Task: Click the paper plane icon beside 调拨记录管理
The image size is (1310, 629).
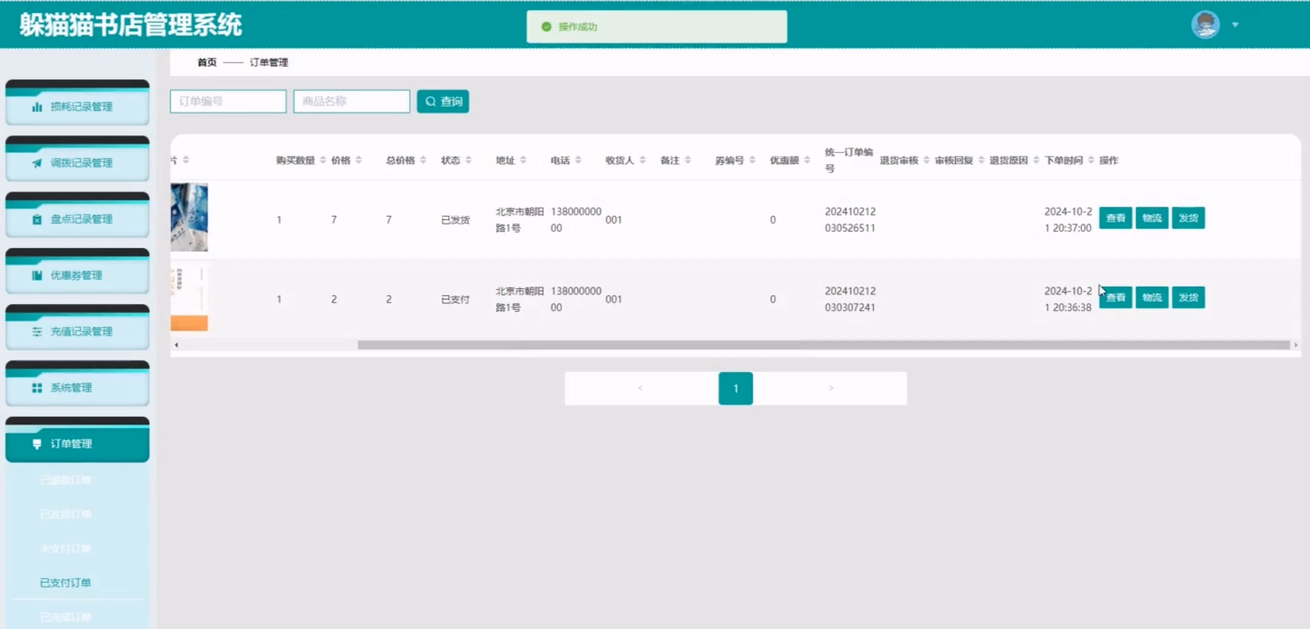Action: click(x=37, y=163)
